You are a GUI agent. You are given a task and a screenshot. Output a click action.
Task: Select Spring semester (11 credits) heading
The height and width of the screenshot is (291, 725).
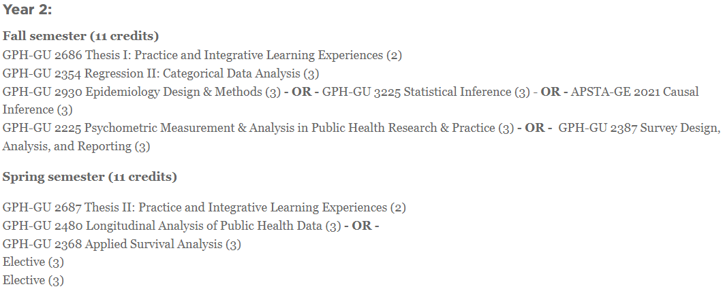click(x=90, y=177)
